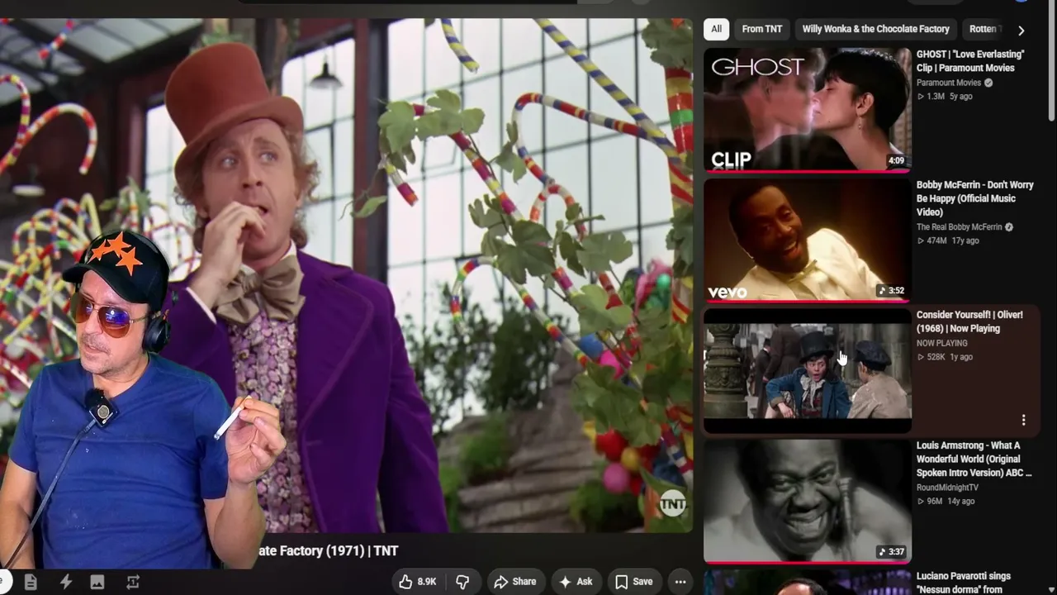Select the All filter chip
Viewport: 1057px width, 595px height.
coord(716,29)
